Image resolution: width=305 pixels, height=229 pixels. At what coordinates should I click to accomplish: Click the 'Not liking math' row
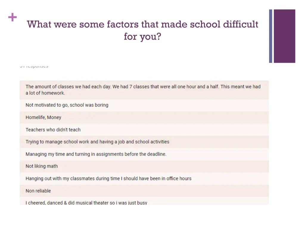coord(144,166)
